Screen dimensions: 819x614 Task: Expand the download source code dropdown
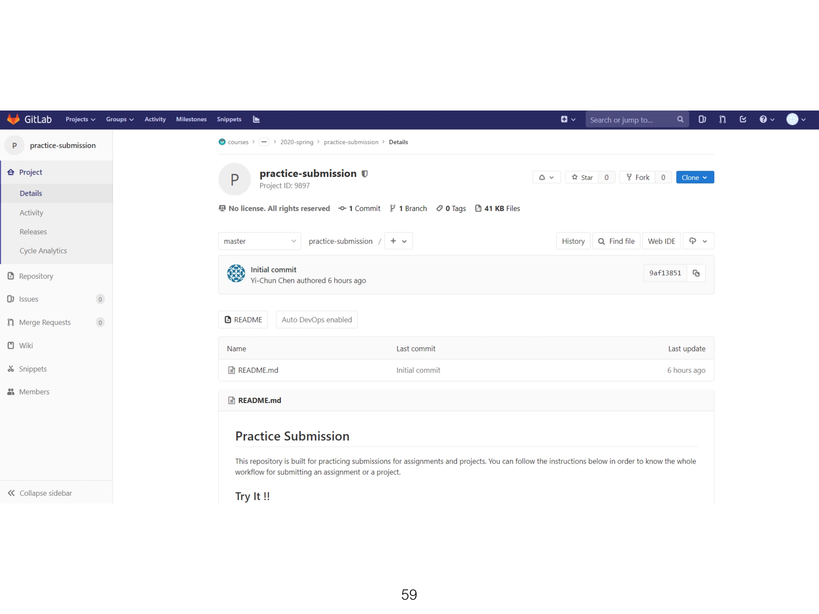click(x=698, y=241)
